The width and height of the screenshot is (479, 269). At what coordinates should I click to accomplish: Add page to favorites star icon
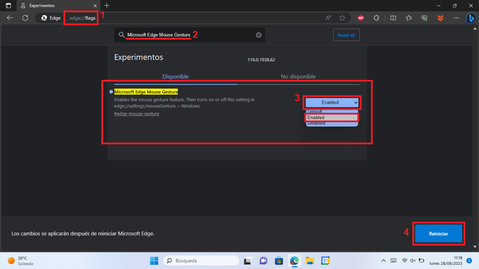click(342, 18)
